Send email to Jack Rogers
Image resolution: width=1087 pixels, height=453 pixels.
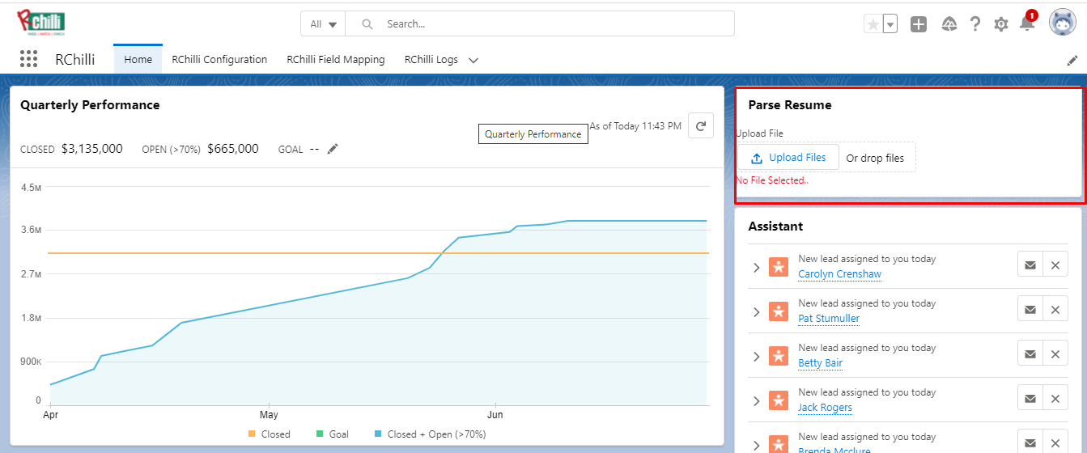tap(1030, 398)
